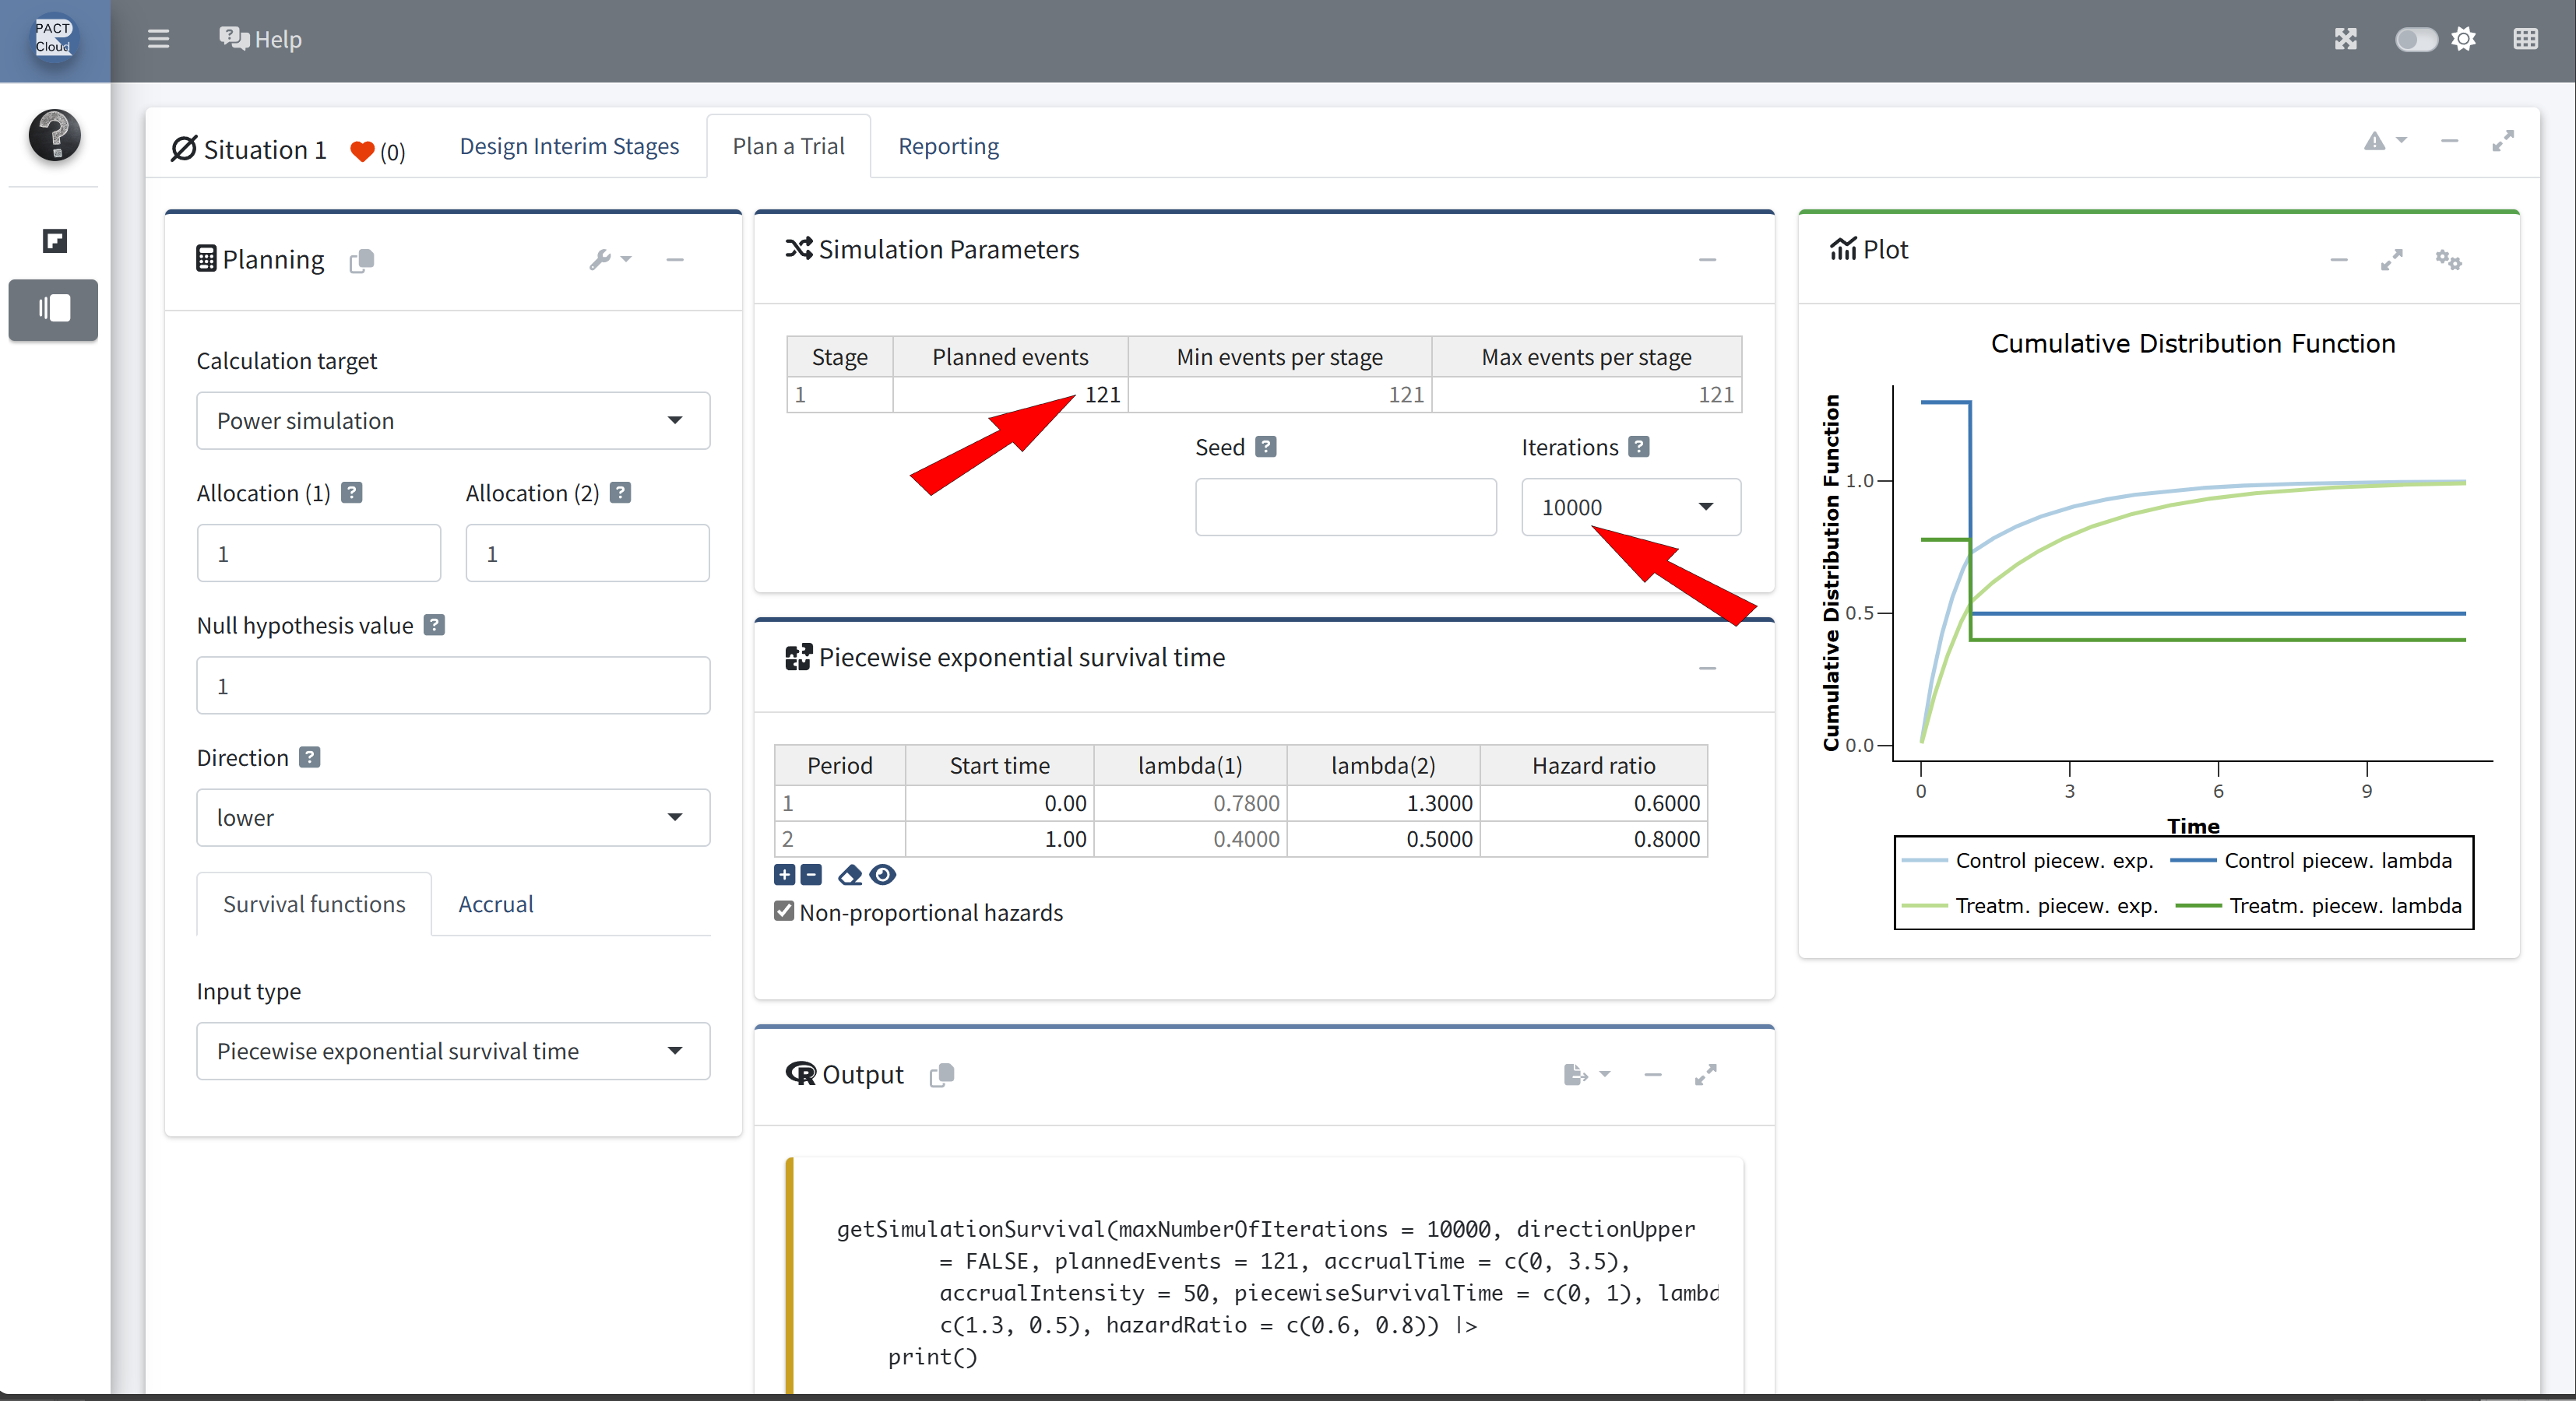Copy the Output panel content icon
Image resolution: width=2576 pixels, height=1401 pixels.
click(941, 1074)
